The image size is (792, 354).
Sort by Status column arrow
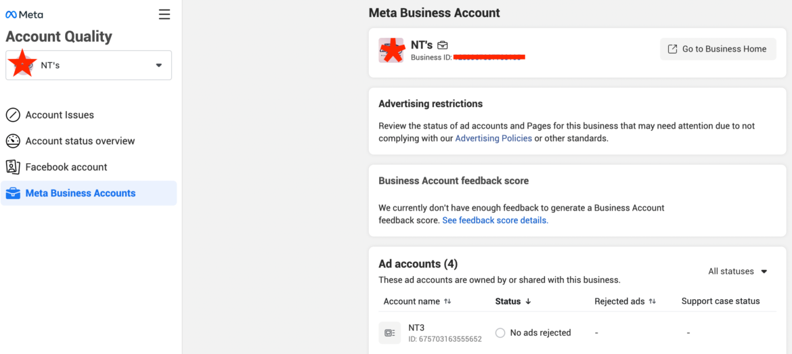[528, 301]
